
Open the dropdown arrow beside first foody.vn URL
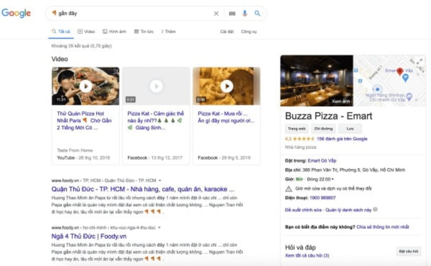pos(160,180)
